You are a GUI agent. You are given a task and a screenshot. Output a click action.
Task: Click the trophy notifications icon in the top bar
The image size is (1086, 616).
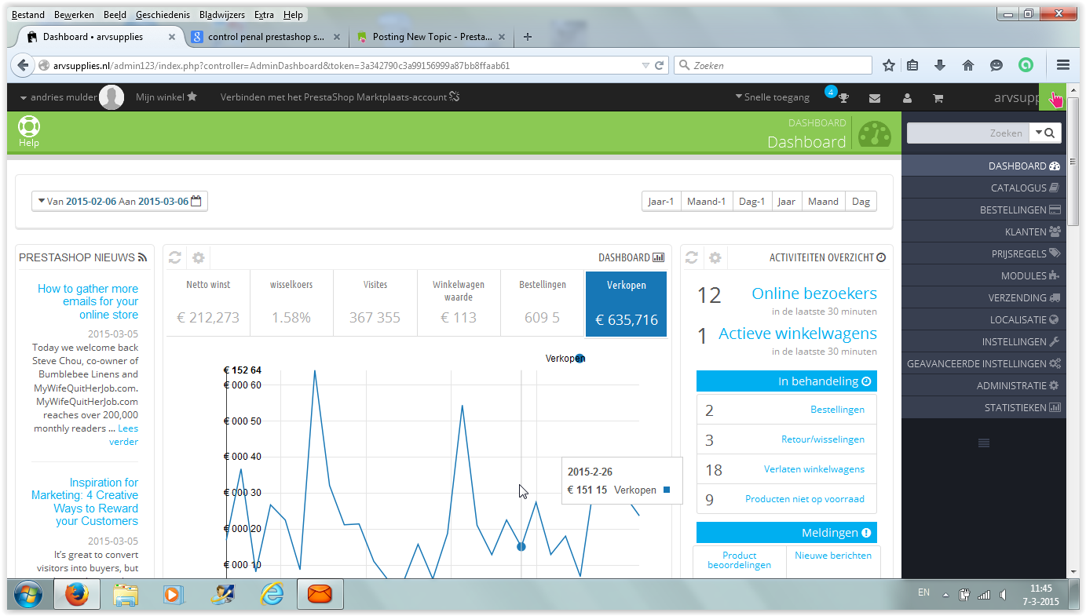tap(844, 98)
